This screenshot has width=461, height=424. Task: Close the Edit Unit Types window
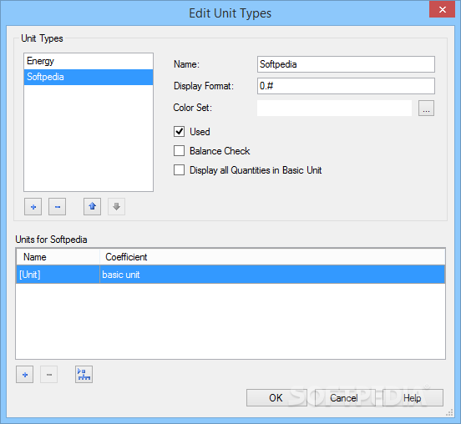[442, 9]
